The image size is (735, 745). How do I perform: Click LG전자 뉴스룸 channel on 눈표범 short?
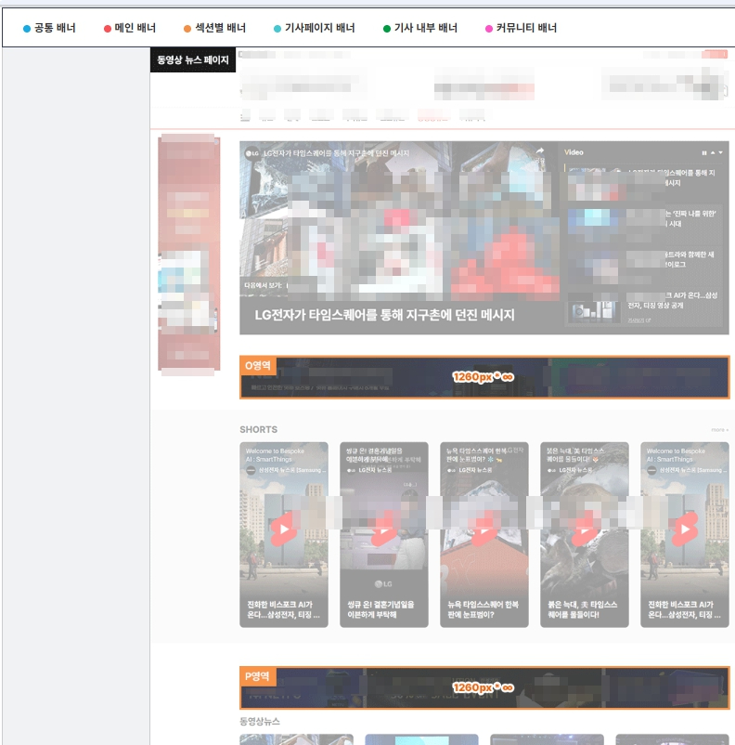(470, 470)
